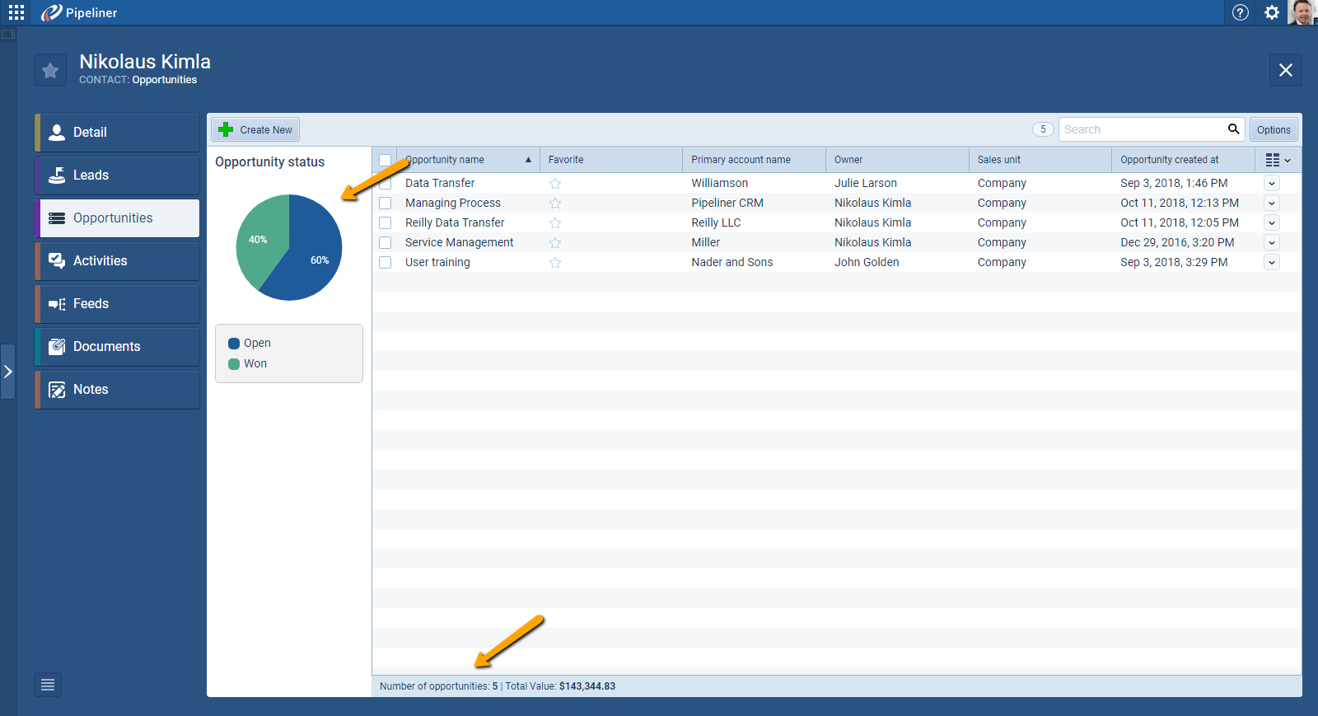
Task: Click the Won legend color swatch
Action: coord(234,364)
